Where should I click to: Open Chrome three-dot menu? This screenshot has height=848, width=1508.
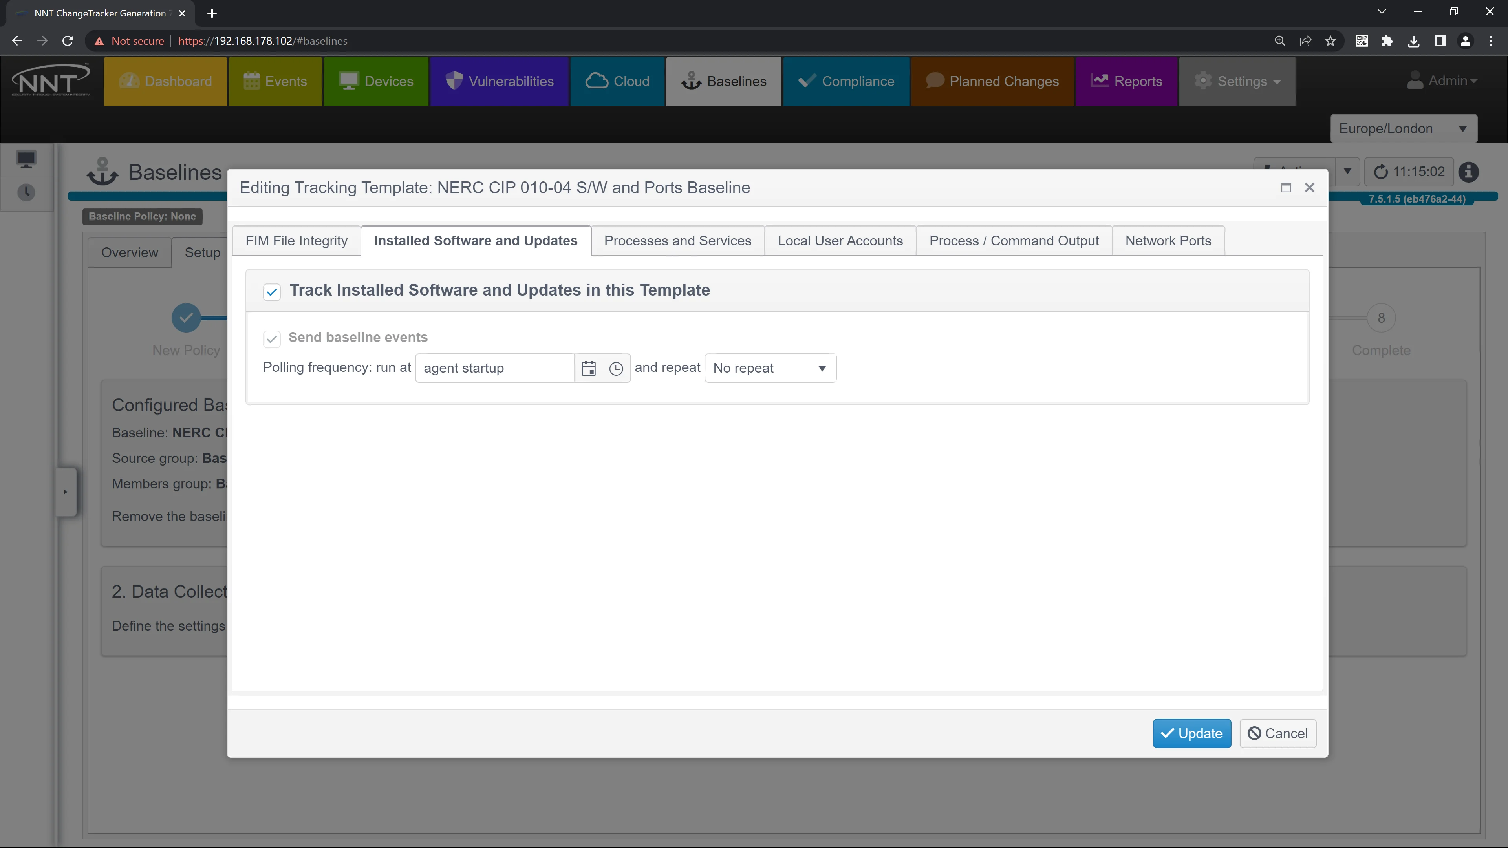1490,41
